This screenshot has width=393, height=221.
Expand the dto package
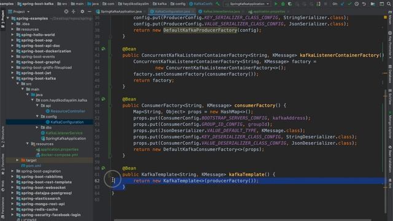[37, 127]
